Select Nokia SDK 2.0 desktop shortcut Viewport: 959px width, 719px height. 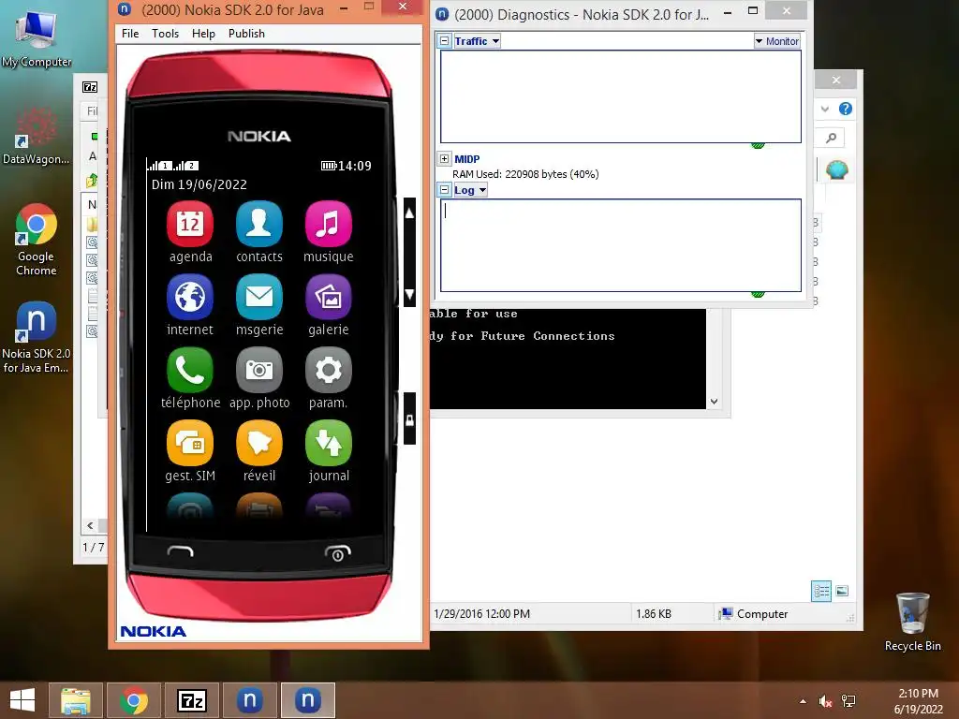(x=37, y=337)
